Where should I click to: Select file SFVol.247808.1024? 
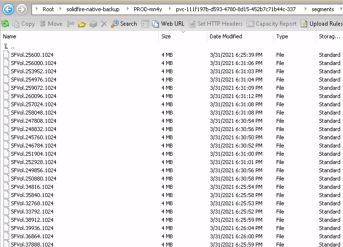33,121
